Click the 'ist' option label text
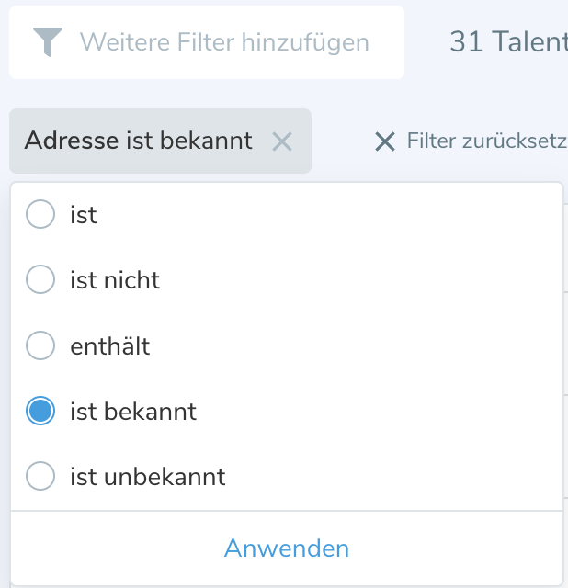The image size is (568, 588). coord(84,216)
